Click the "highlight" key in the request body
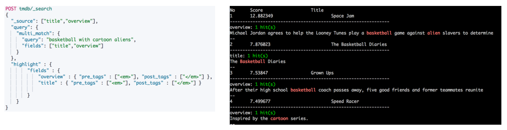Screen dimensions: 507x130 (26, 64)
